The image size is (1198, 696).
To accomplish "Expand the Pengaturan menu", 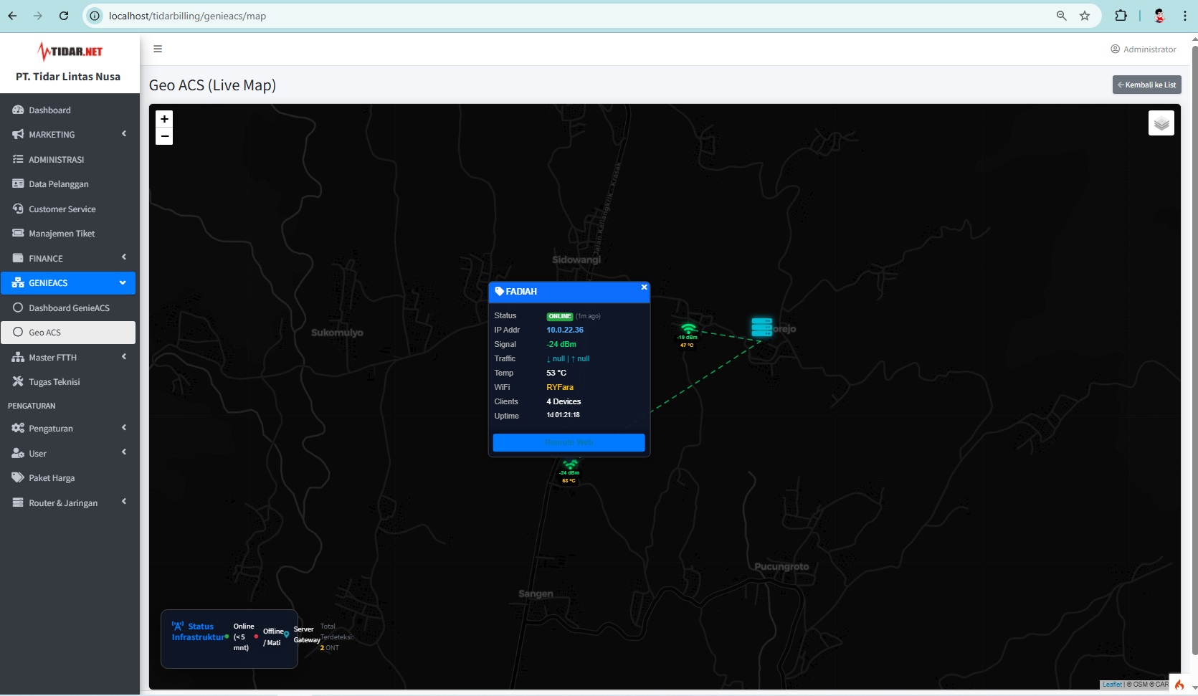I will [x=70, y=429].
